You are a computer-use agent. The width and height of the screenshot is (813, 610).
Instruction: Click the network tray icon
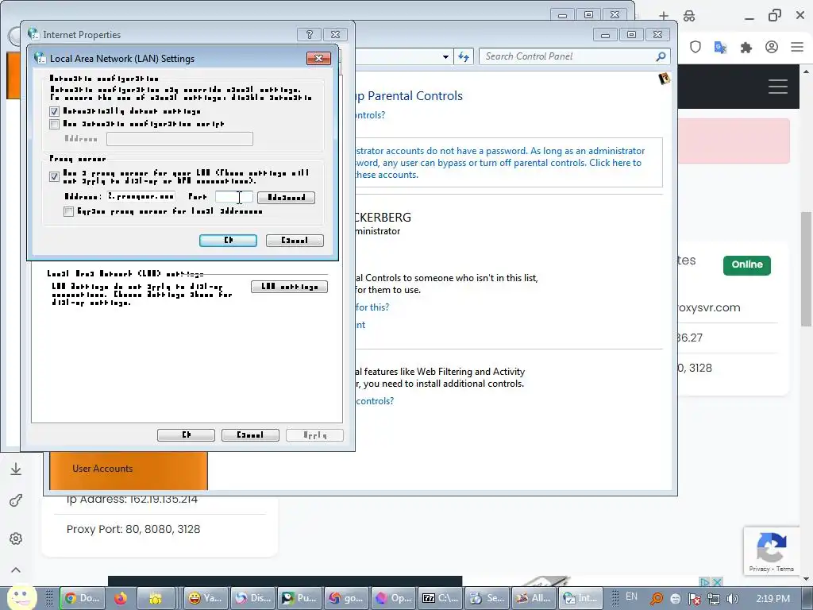(x=714, y=599)
